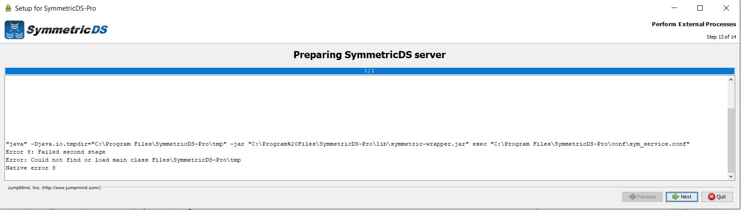Screen dimensions: 741x210
Task: Go back with the Previous button
Action: point(642,197)
